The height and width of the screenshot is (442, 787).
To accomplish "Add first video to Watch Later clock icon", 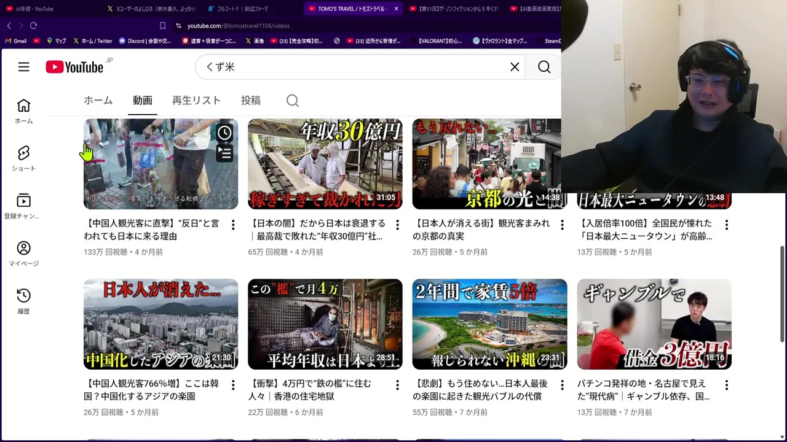I will coord(224,133).
